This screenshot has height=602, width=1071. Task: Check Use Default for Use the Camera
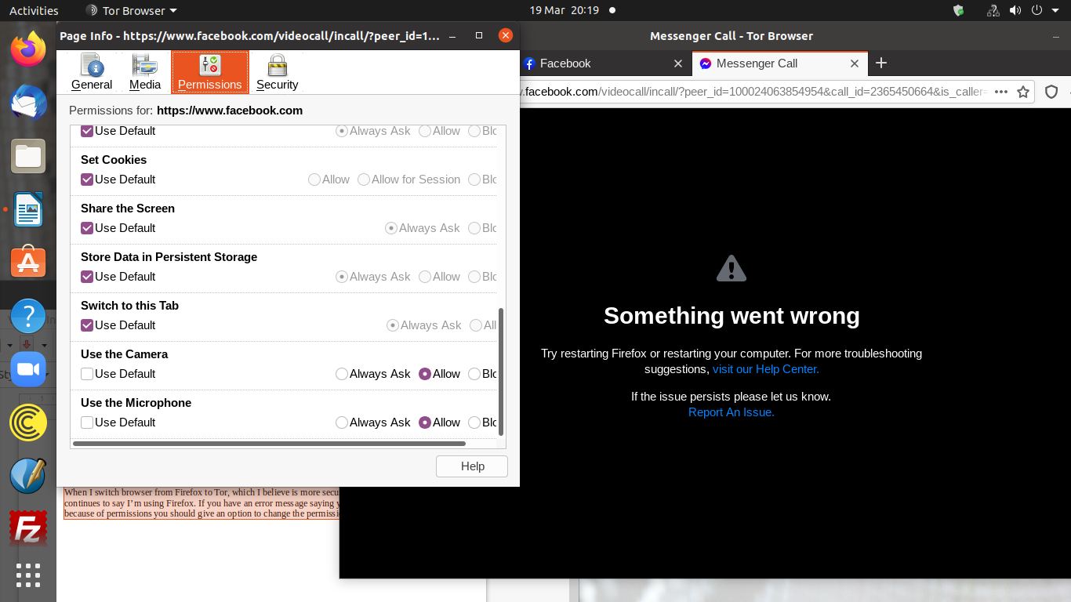point(87,374)
